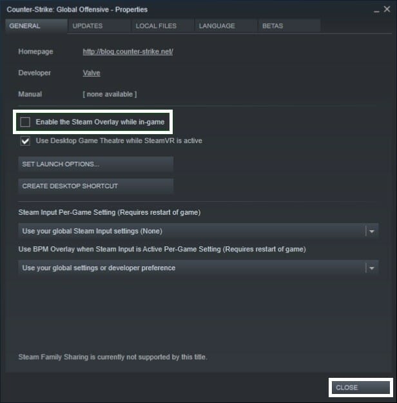Follow the Valve developer link
Screen dimensions: 397x403
92,73
